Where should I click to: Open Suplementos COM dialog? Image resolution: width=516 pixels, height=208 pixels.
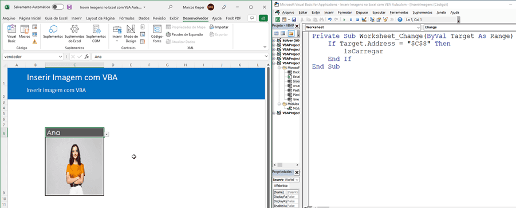pyautogui.click(x=96, y=34)
